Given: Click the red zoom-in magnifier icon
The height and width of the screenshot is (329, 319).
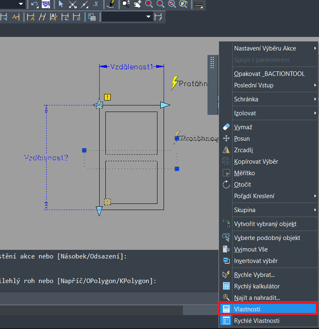Looking at the screenshot, I should 149,5.
